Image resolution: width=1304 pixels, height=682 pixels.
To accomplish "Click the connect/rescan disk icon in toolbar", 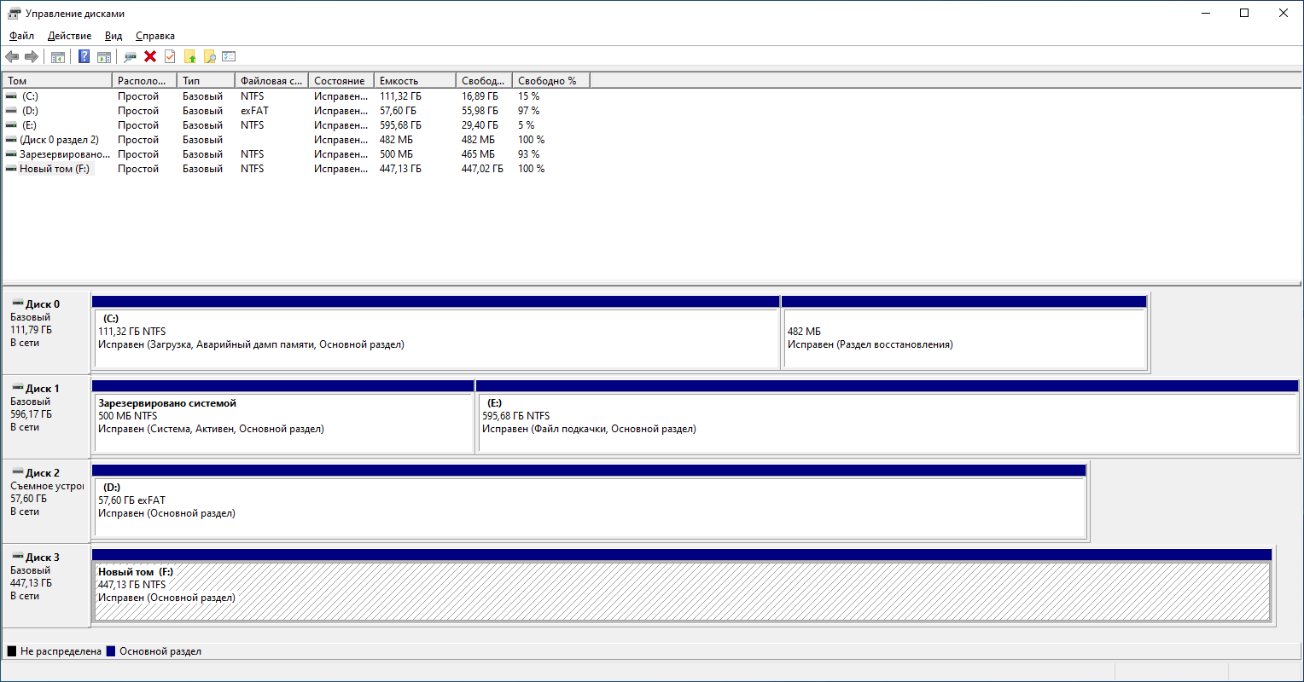I will pyautogui.click(x=131, y=57).
